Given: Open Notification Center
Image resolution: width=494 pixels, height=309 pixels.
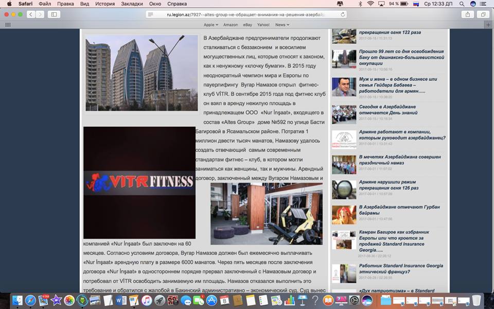Looking at the screenshot, I should pyautogui.click(x=483, y=4).
